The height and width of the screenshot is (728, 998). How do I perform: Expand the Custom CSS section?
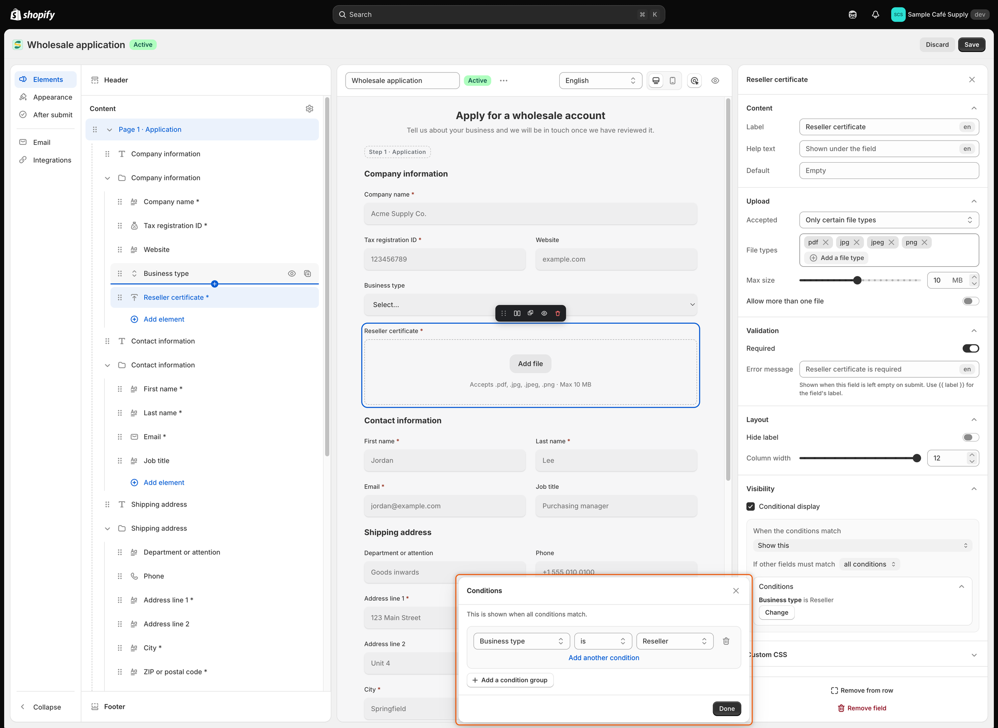point(973,655)
